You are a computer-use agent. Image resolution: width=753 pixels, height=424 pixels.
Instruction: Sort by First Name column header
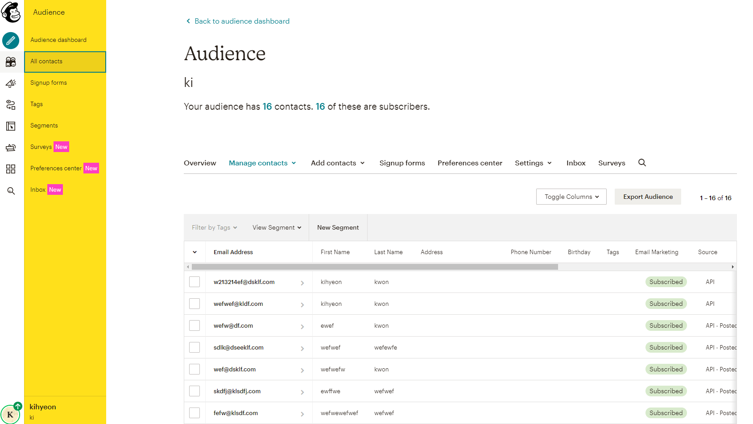(335, 252)
